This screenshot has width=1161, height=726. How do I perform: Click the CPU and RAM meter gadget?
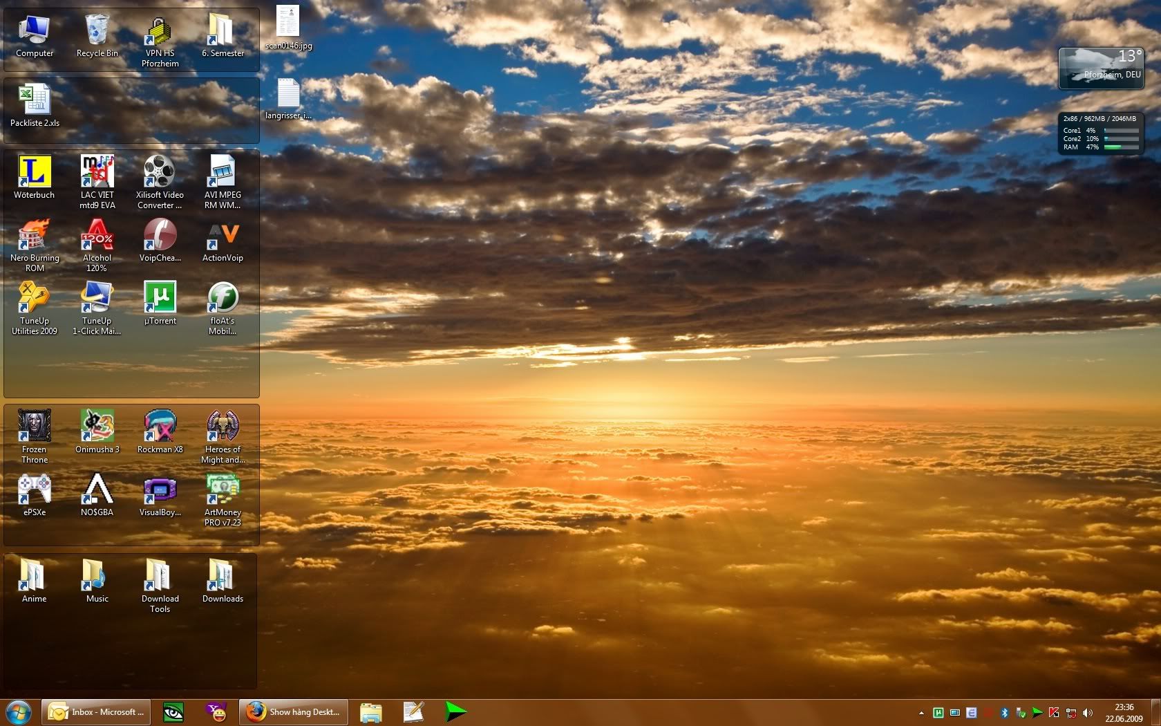tap(1101, 133)
